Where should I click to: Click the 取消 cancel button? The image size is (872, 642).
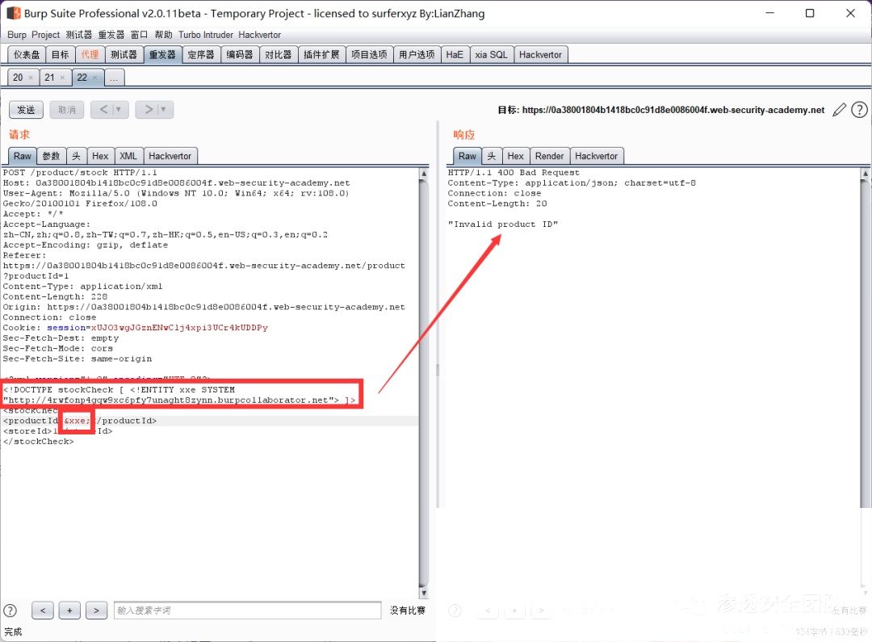coord(67,110)
